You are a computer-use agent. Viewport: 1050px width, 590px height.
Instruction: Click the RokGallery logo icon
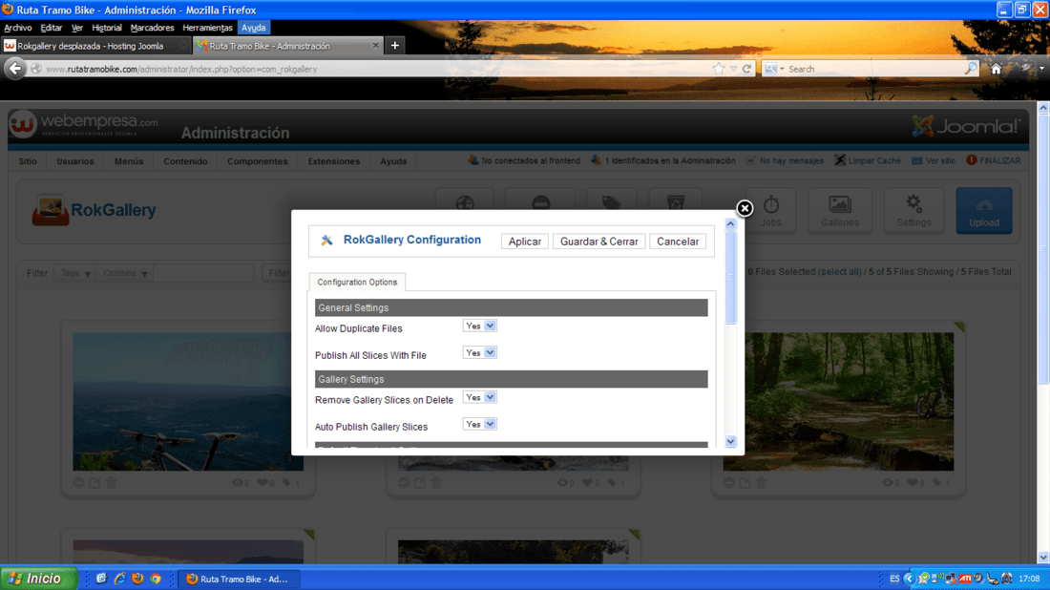point(51,210)
